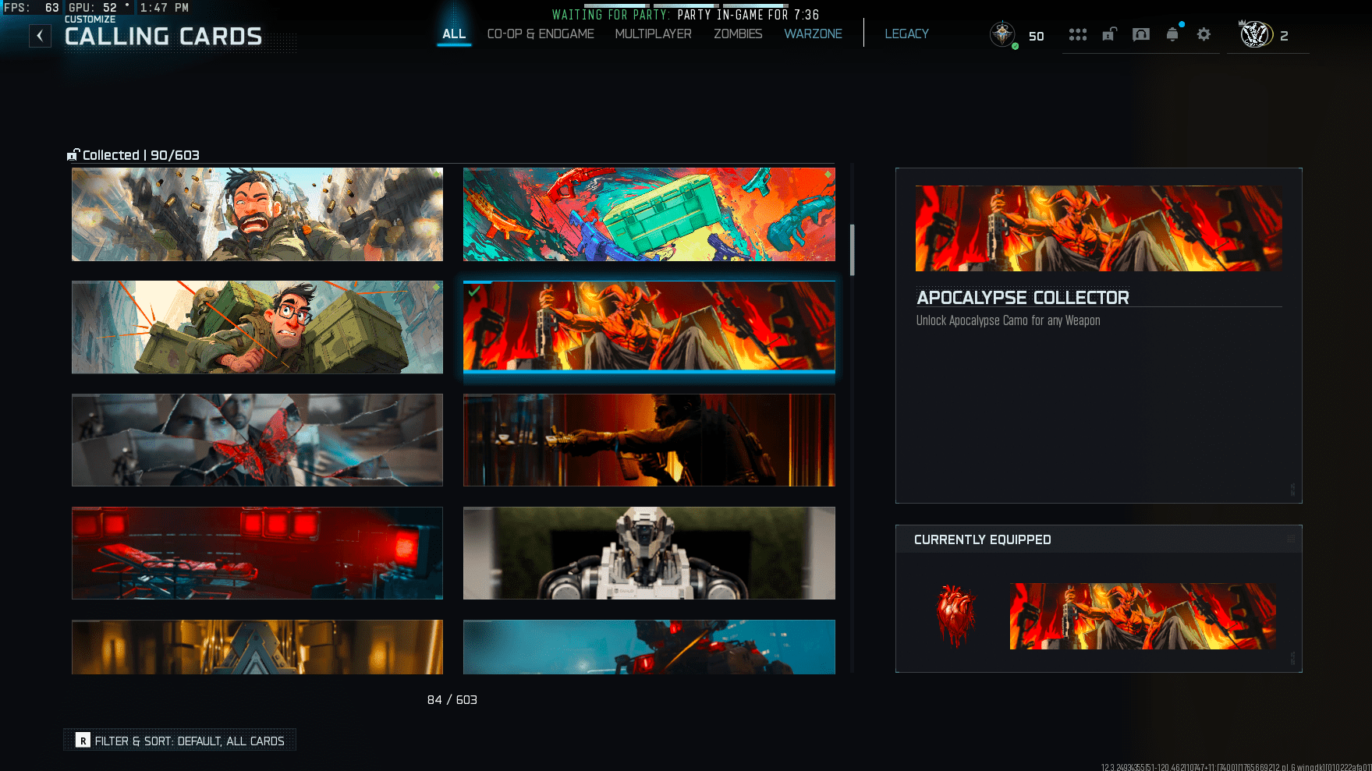Switch to the LEGACY tab

pyautogui.click(x=906, y=34)
